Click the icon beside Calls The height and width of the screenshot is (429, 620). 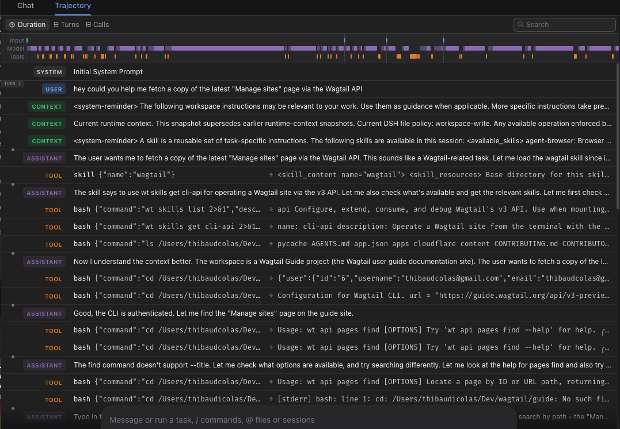pyautogui.click(x=89, y=25)
